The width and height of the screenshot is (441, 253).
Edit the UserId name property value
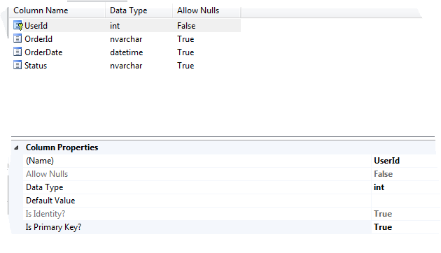386,161
